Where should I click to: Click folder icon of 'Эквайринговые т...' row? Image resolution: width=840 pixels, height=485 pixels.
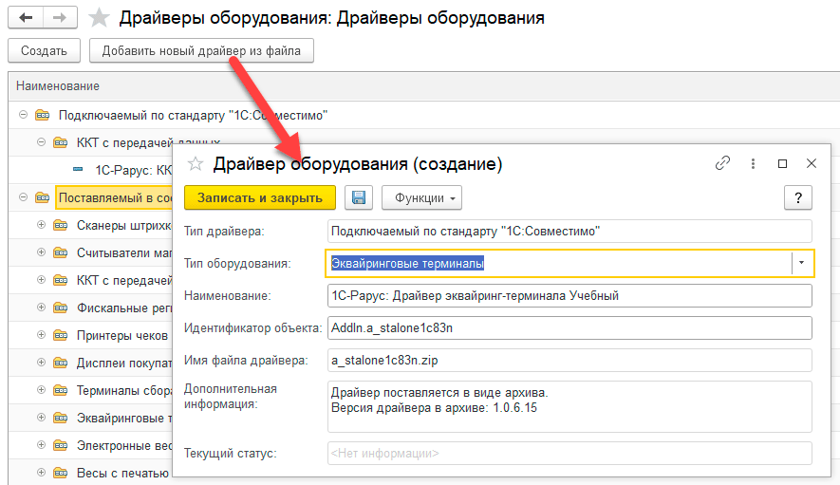coord(61,418)
